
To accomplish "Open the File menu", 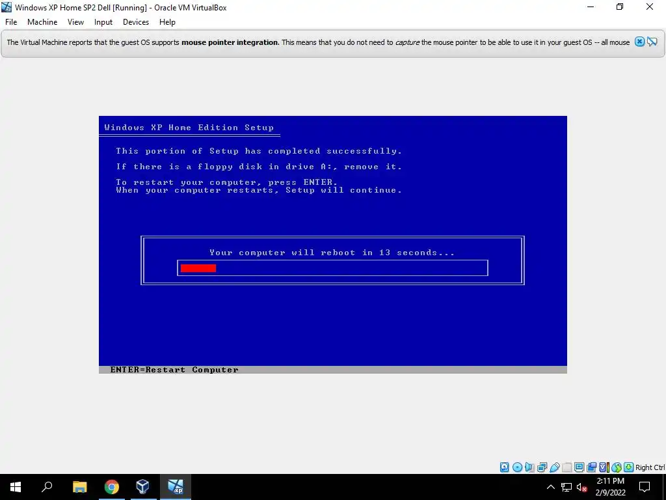I will tap(11, 22).
